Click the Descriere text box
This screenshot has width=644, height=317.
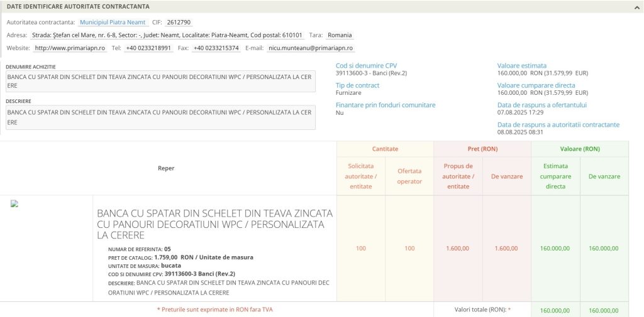tap(160, 117)
